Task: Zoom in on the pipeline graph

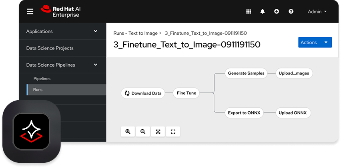Action: click(x=128, y=132)
